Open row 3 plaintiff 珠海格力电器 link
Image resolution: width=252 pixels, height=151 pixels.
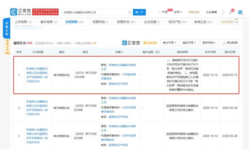click(118, 128)
